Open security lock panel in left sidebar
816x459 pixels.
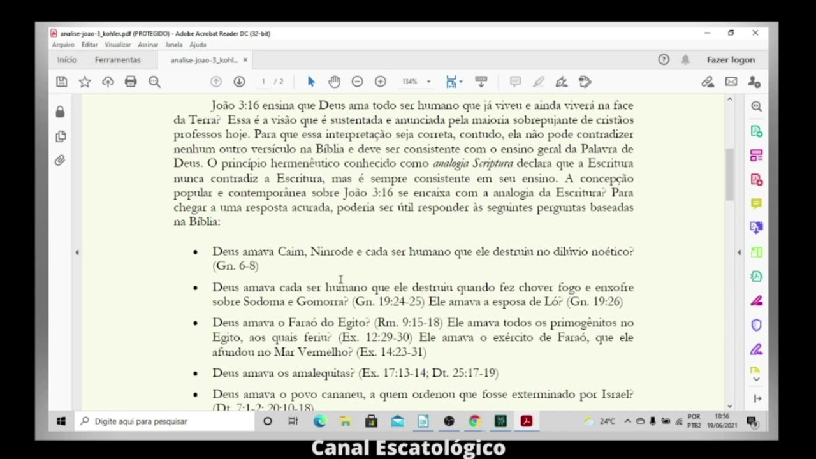60,112
